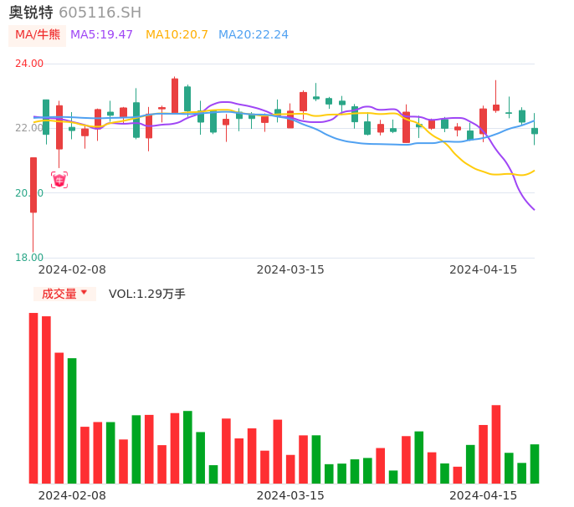Click the last green candlestick on the right

(x=535, y=131)
